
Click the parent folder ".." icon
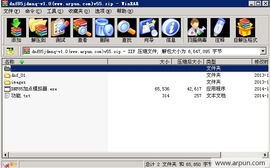(x=7, y=68)
